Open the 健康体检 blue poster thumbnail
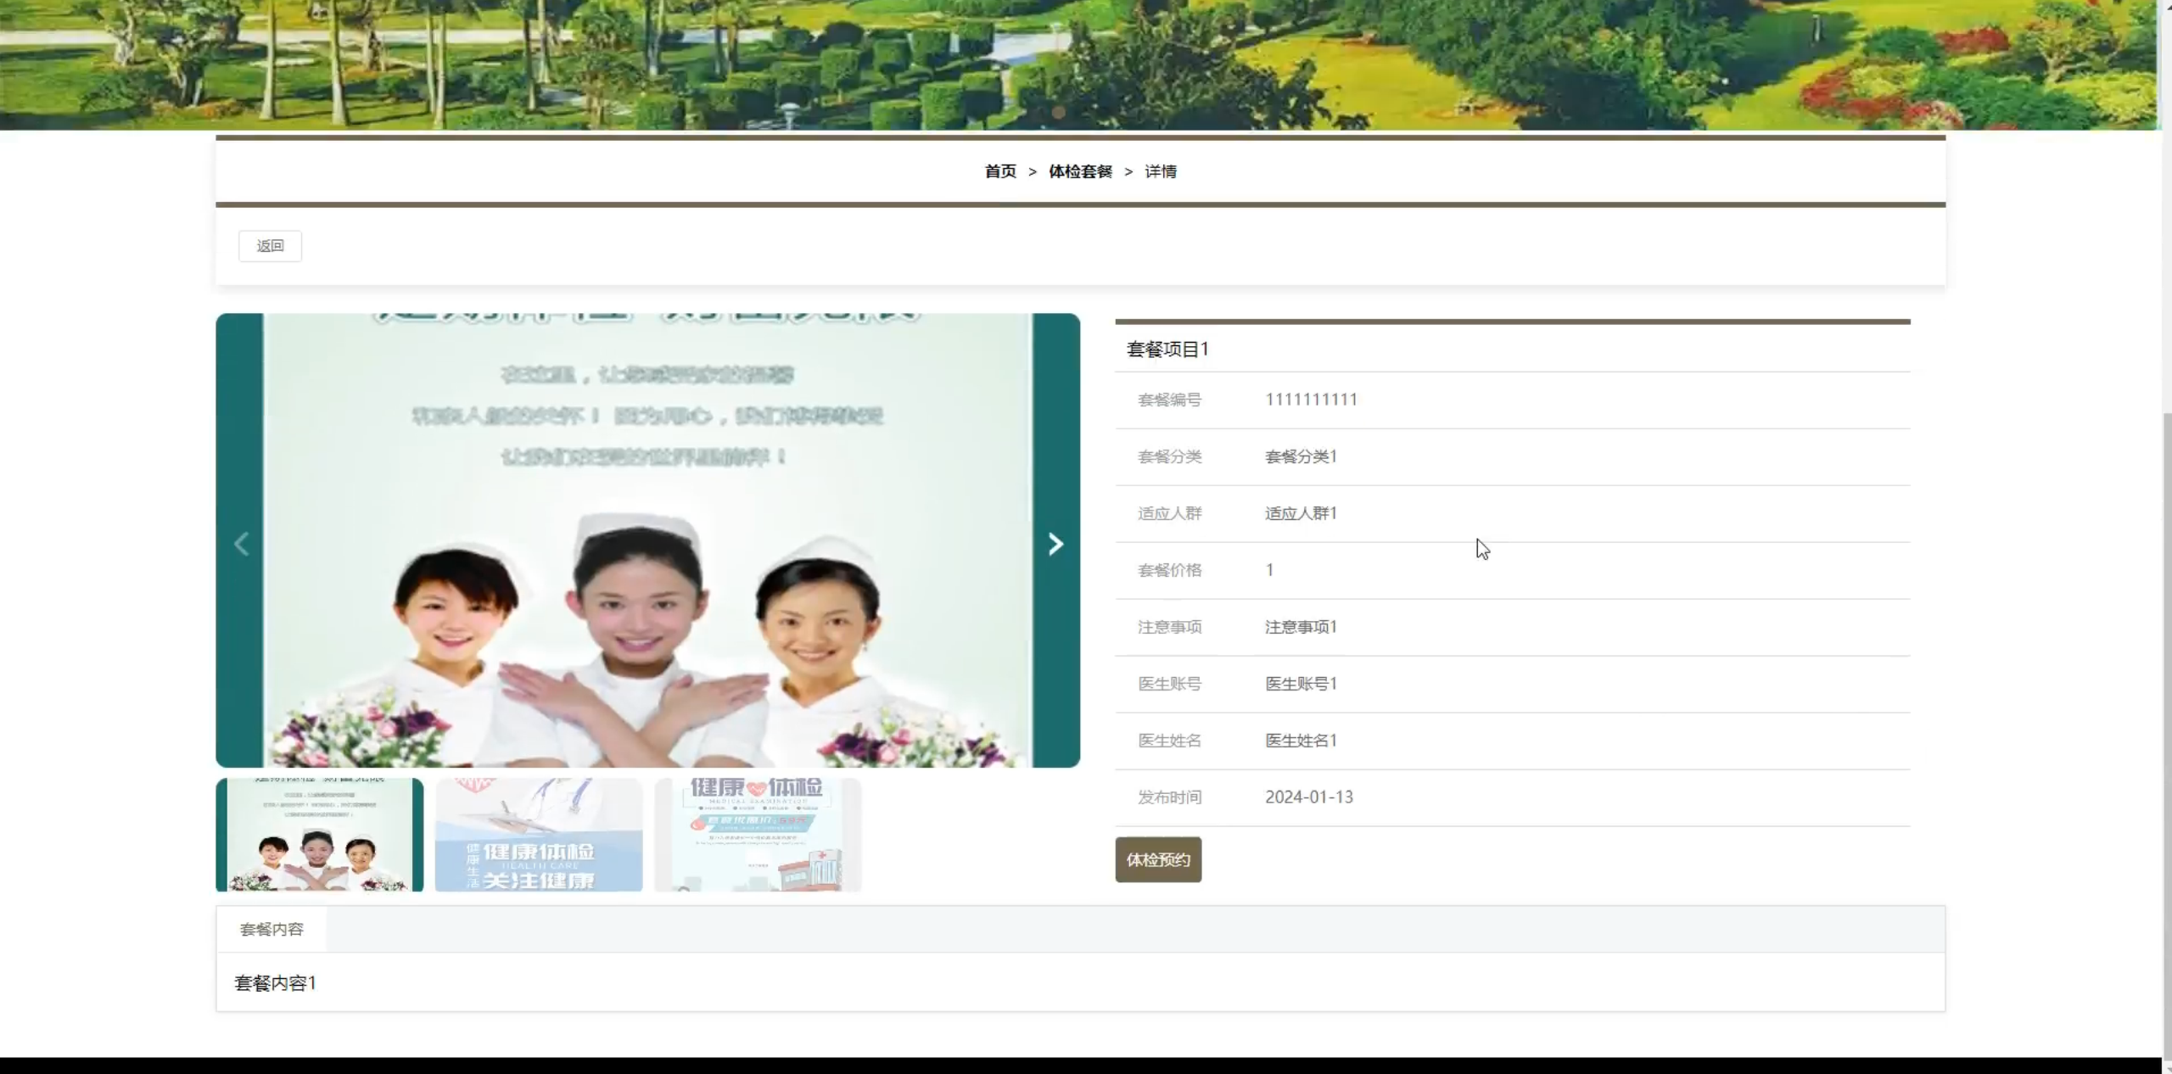This screenshot has height=1074, width=2172. pyautogui.click(x=538, y=835)
